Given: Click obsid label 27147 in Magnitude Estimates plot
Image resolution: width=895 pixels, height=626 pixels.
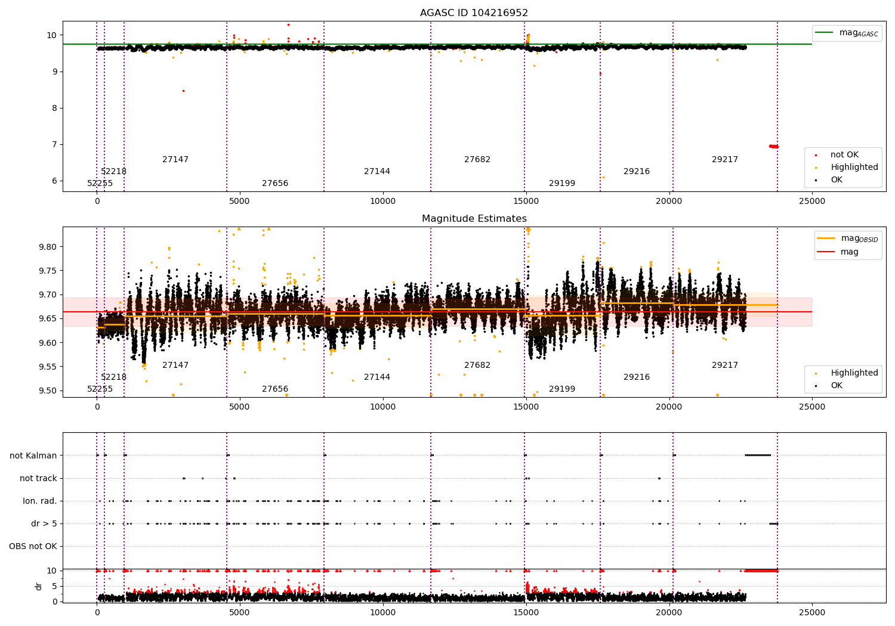Looking at the screenshot, I should pos(175,365).
